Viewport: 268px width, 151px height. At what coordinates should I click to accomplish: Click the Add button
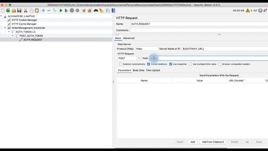(193, 142)
